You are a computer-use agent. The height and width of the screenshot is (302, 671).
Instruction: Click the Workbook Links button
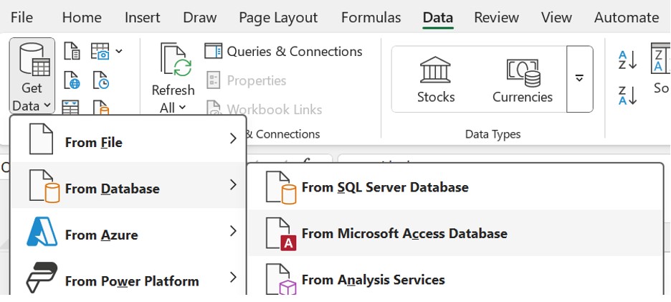pos(264,109)
